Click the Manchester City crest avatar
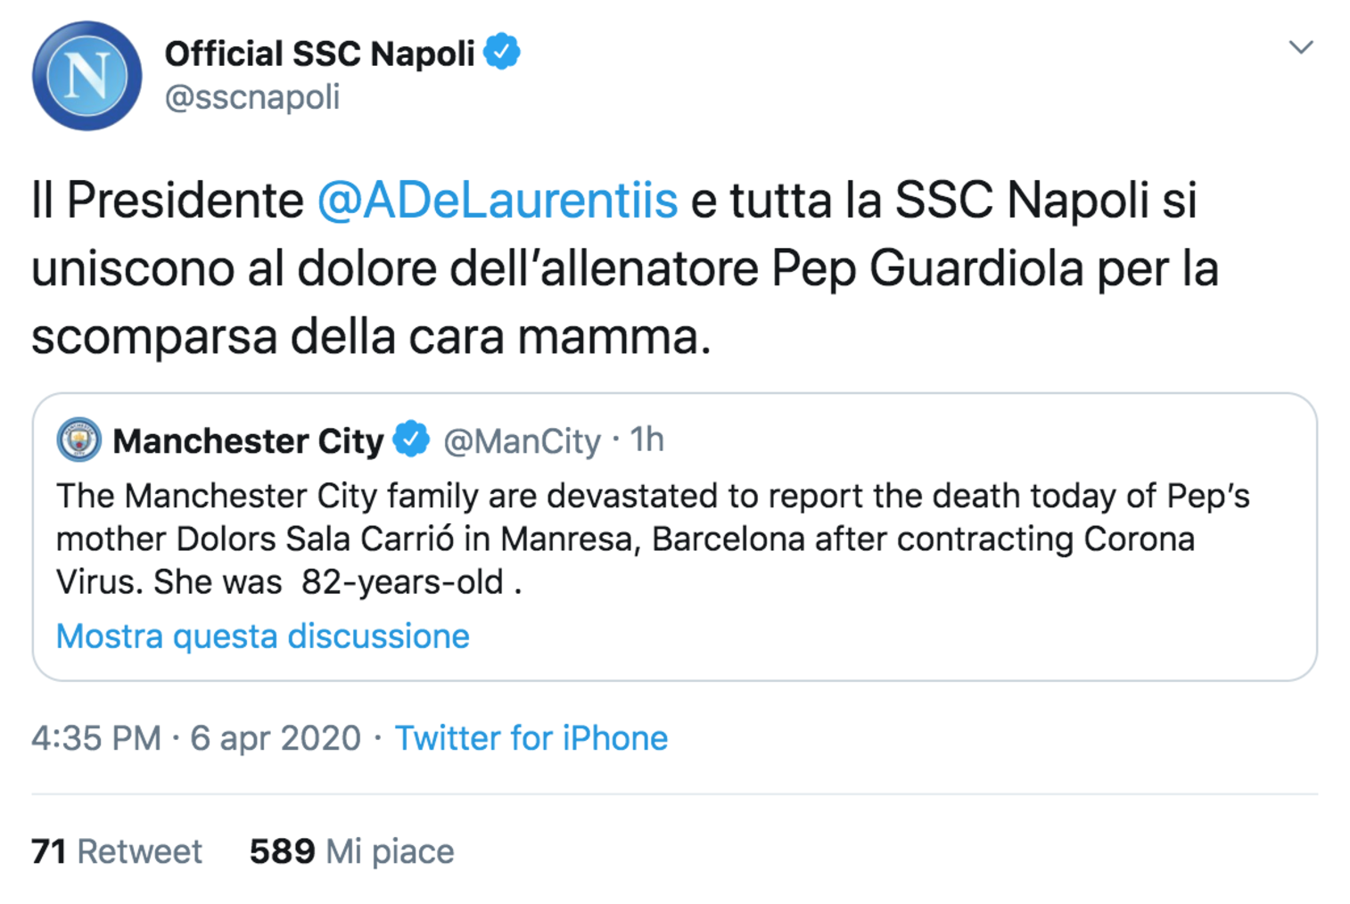1350x904 pixels. tap(78, 440)
